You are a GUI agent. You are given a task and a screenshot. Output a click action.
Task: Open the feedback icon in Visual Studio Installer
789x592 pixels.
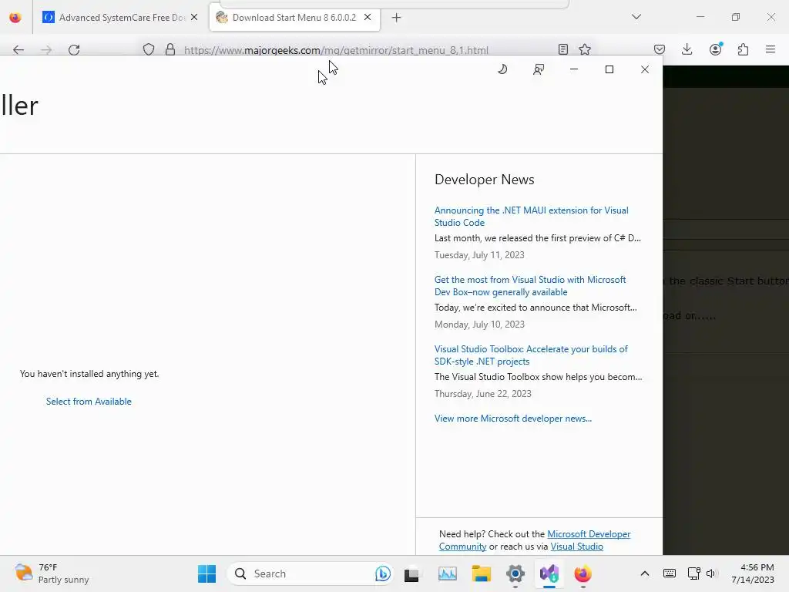pos(539,69)
